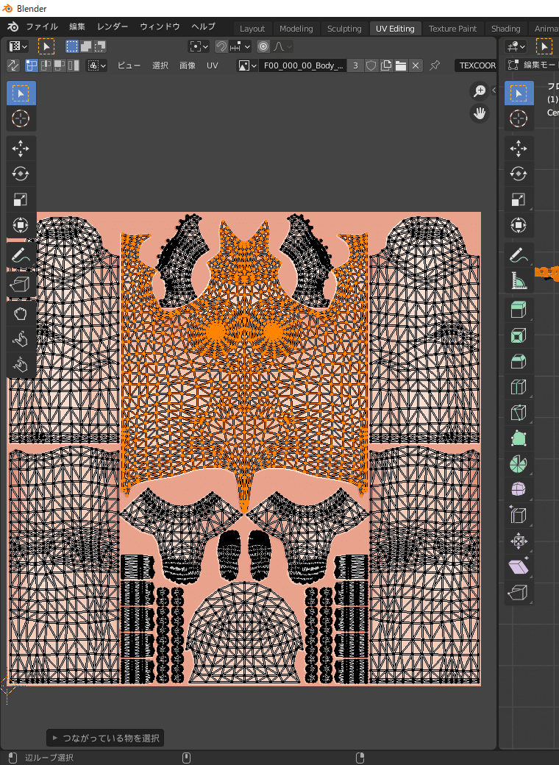Set selection mode to subtract selection
The width and height of the screenshot is (559, 765).
tap(100, 46)
